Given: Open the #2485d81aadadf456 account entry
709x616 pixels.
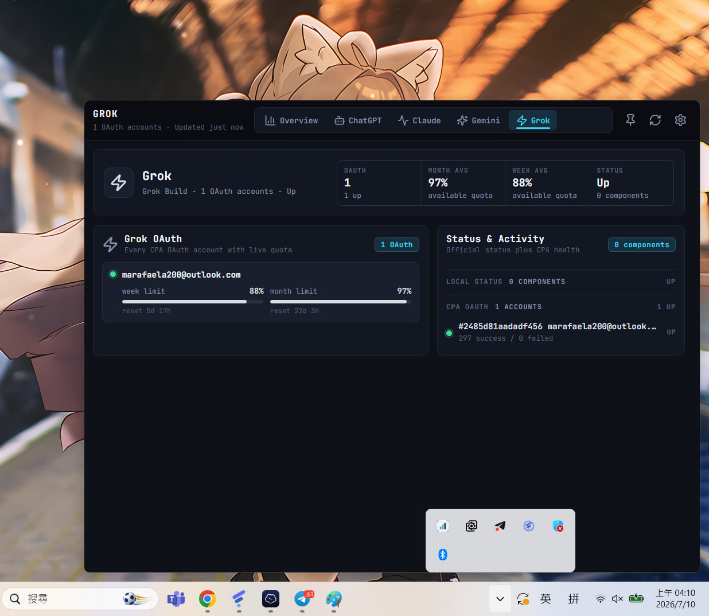Looking at the screenshot, I should (x=561, y=332).
